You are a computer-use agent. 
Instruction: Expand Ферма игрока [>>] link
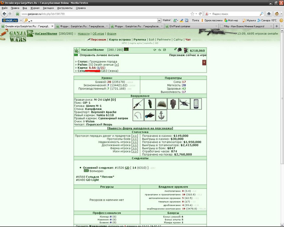pos(135,148)
